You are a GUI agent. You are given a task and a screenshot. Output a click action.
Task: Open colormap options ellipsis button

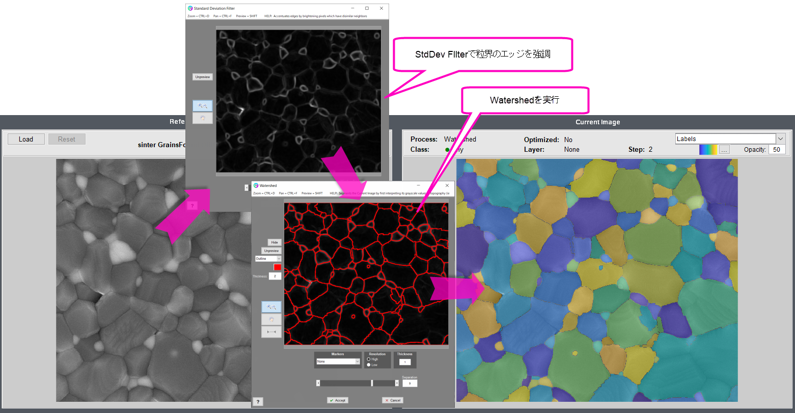724,150
